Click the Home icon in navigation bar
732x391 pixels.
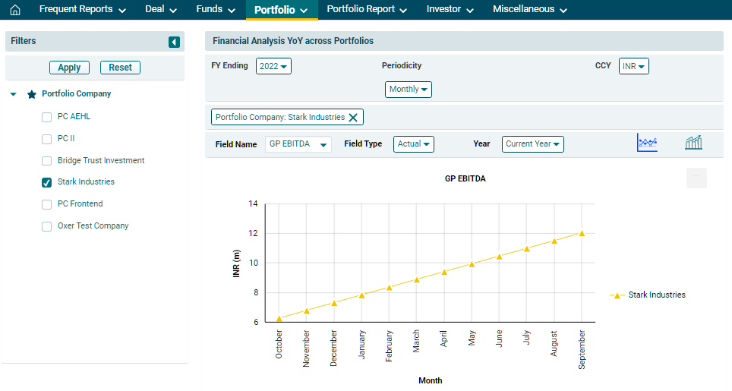pos(14,10)
